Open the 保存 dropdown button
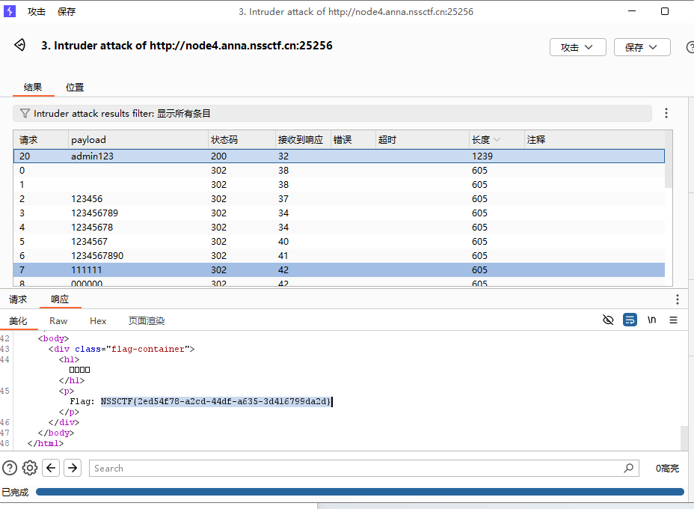This screenshot has width=694, height=509. (x=642, y=47)
